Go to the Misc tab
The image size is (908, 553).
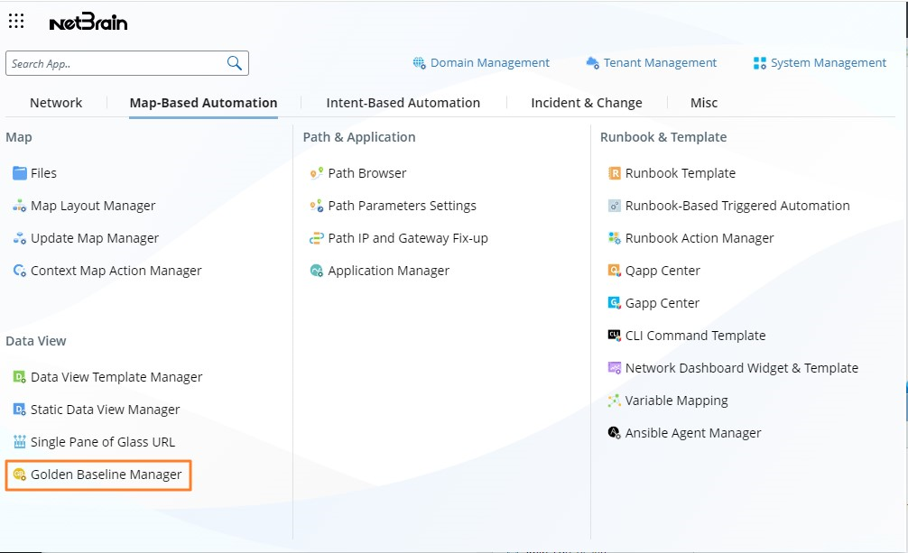[x=704, y=103]
